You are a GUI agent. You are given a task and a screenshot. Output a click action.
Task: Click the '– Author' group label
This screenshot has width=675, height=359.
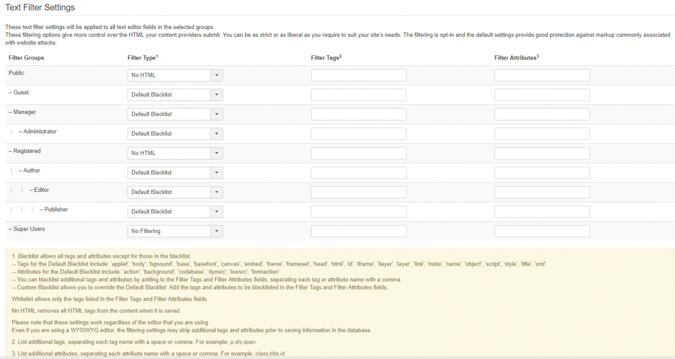coord(30,170)
